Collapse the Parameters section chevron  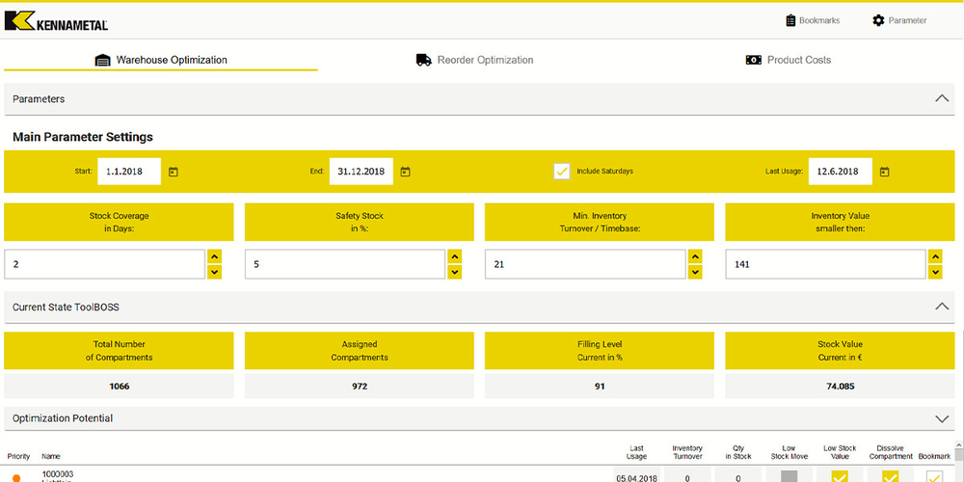(x=941, y=98)
